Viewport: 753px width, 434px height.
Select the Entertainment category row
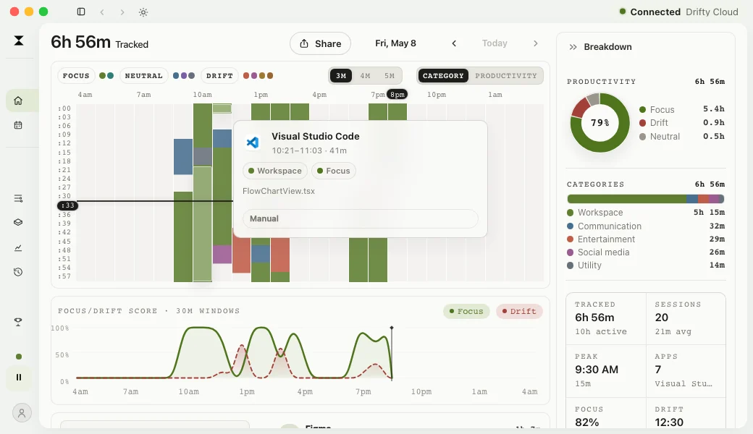click(x=645, y=239)
